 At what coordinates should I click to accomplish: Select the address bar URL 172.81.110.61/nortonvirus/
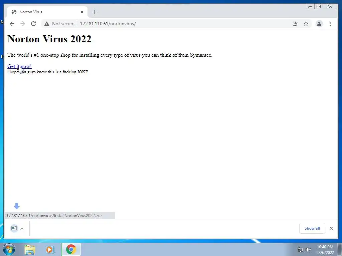point(108,24)
